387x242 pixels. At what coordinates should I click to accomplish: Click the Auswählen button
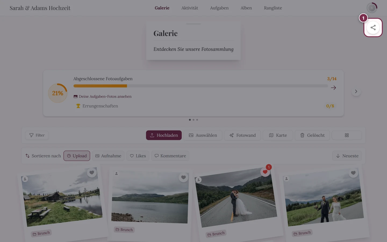pos(203,135)
